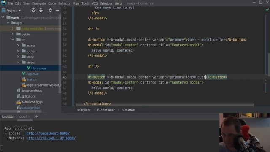
Task: Expand the assets folder
Action: click(18, 45)
